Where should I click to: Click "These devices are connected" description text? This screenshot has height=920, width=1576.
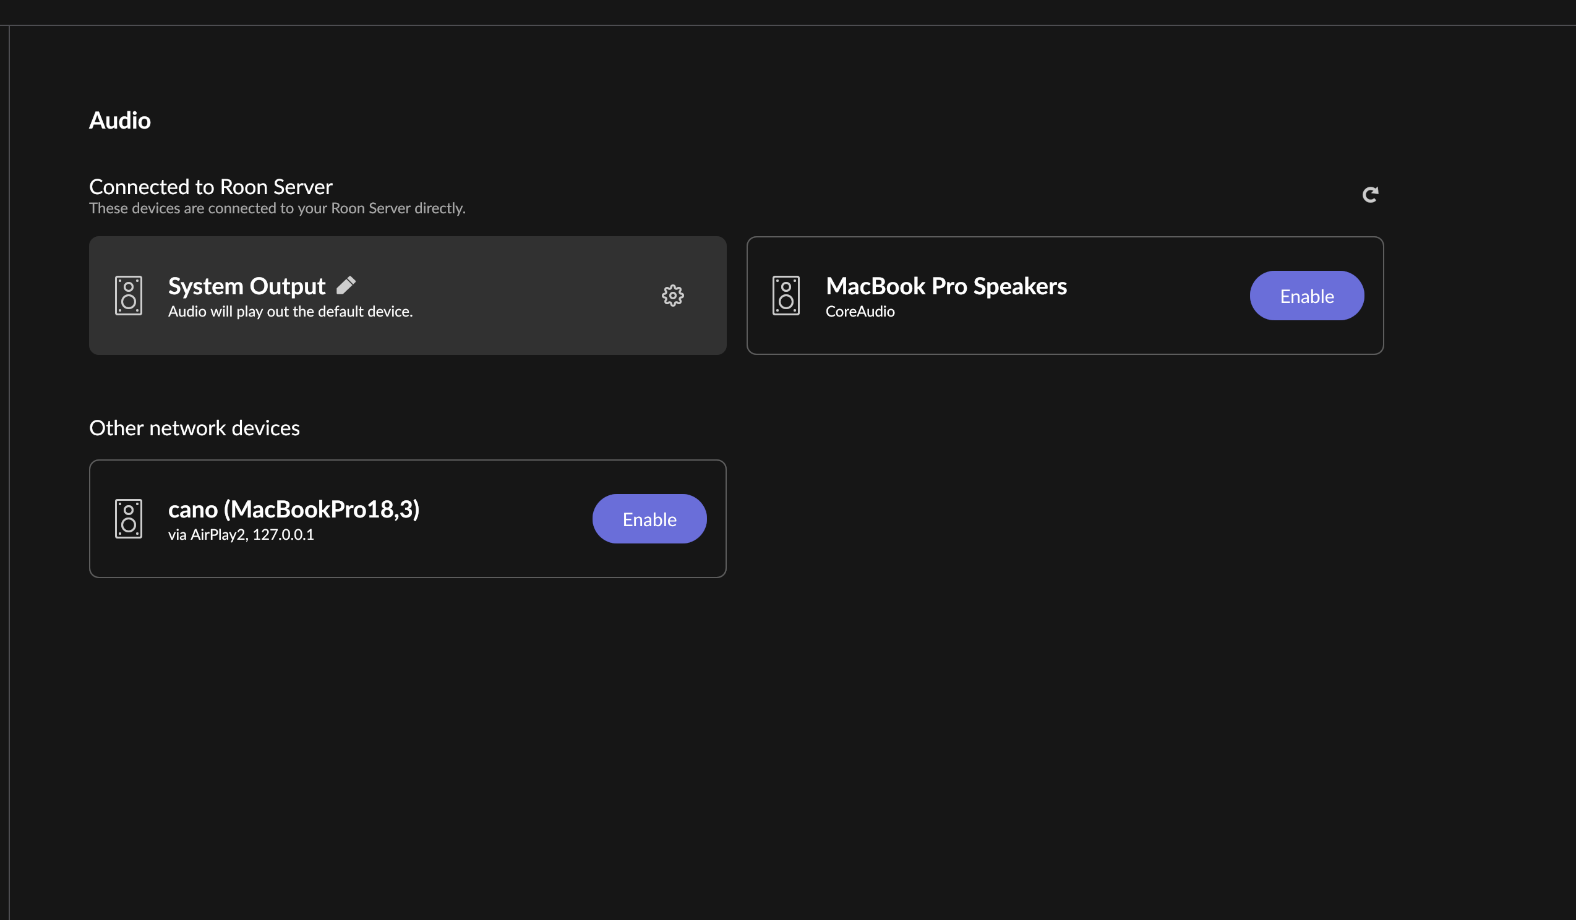tap(277, 208)
